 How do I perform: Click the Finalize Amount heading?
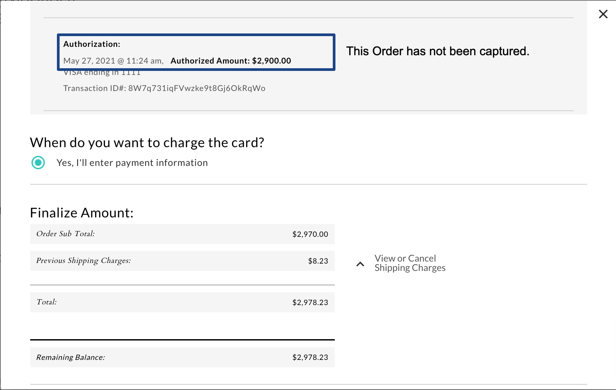click(82, 212)
